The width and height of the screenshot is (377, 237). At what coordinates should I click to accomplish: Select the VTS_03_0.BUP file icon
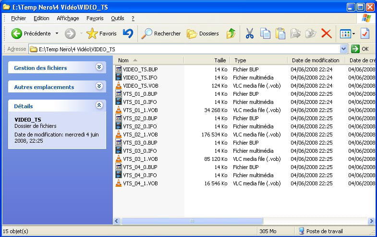(119, 143)
